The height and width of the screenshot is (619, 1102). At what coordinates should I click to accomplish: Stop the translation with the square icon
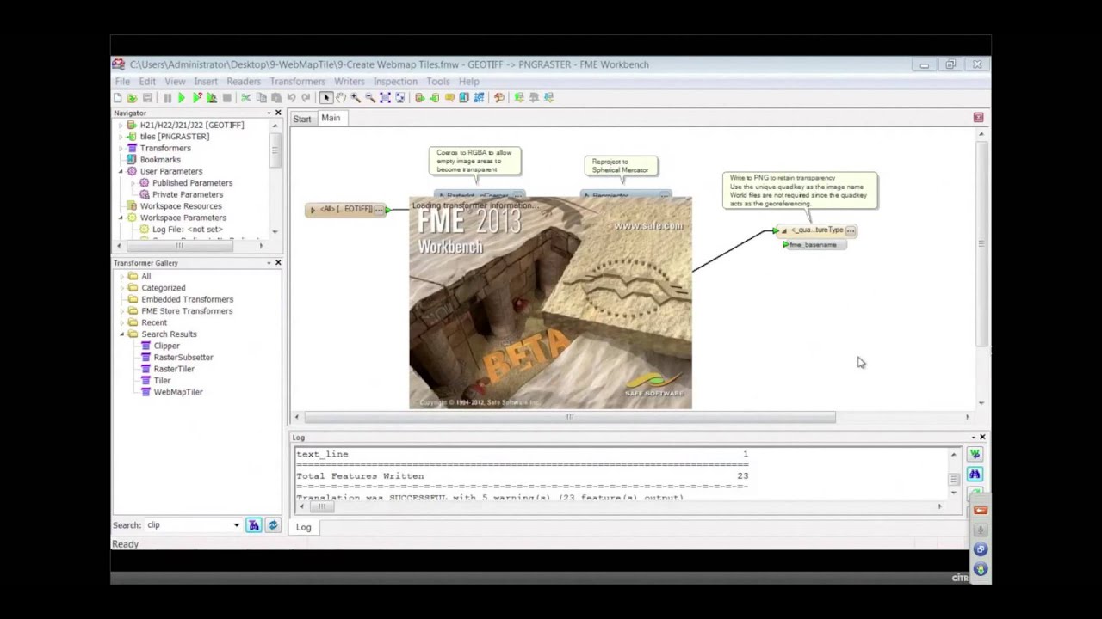[226, 98]
